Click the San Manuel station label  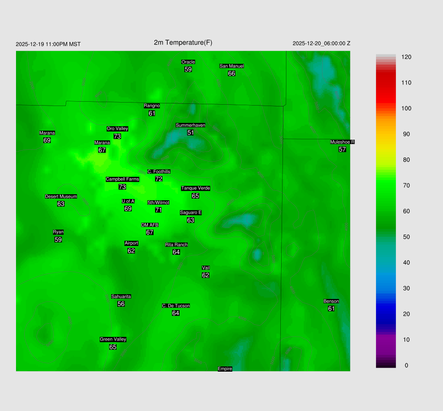coord(231,66)
